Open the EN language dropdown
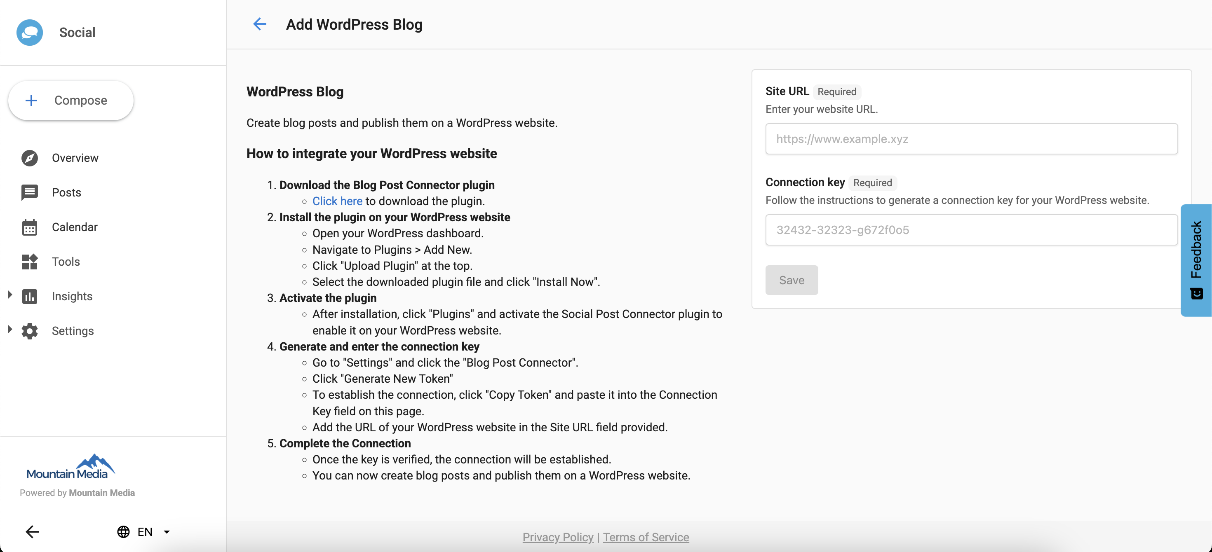This screenshot has height=552, width=1212. pyautogui.click(x=143, y=532)
